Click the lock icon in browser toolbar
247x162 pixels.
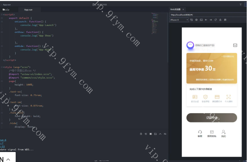point(220,20)
